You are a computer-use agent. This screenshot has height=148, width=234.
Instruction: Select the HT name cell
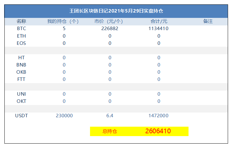[21, 58]
